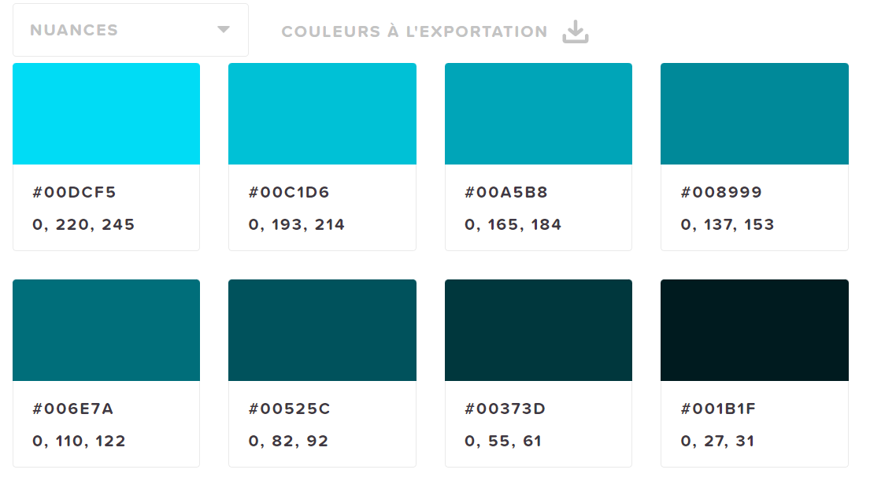Click the hex code #00DCF5 text

click(x=74, y=192)
